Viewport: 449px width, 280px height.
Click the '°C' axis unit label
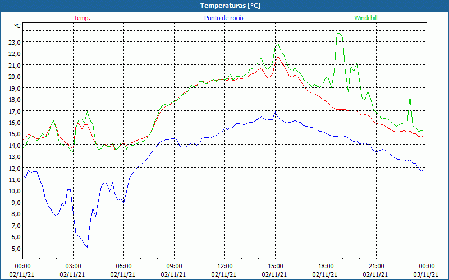[17, 26]
